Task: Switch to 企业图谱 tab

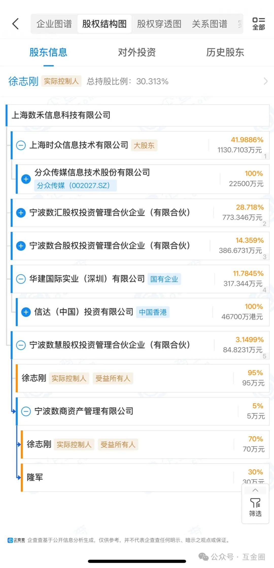Action: tap(54, 24)
